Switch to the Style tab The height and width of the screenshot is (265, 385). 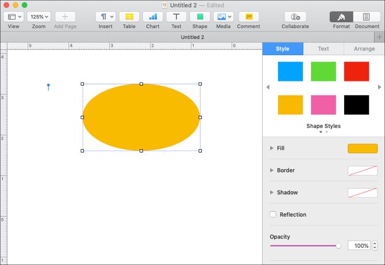coord(283,49)
